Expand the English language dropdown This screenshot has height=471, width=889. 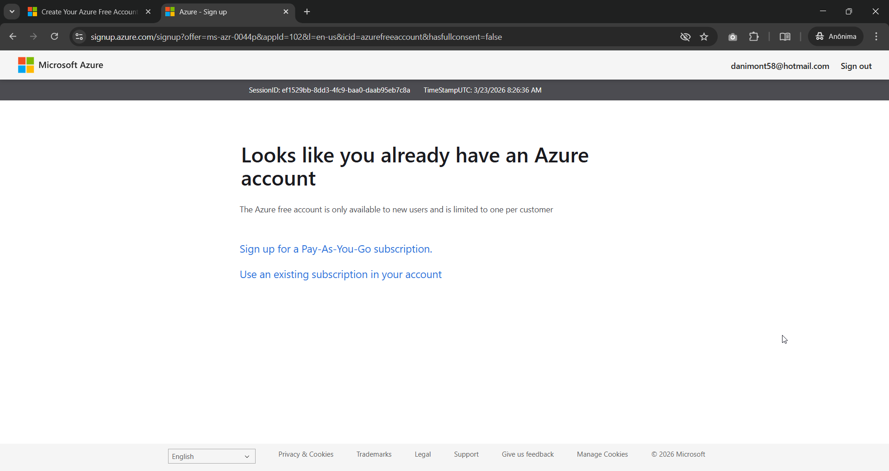(x=212, y=456)
